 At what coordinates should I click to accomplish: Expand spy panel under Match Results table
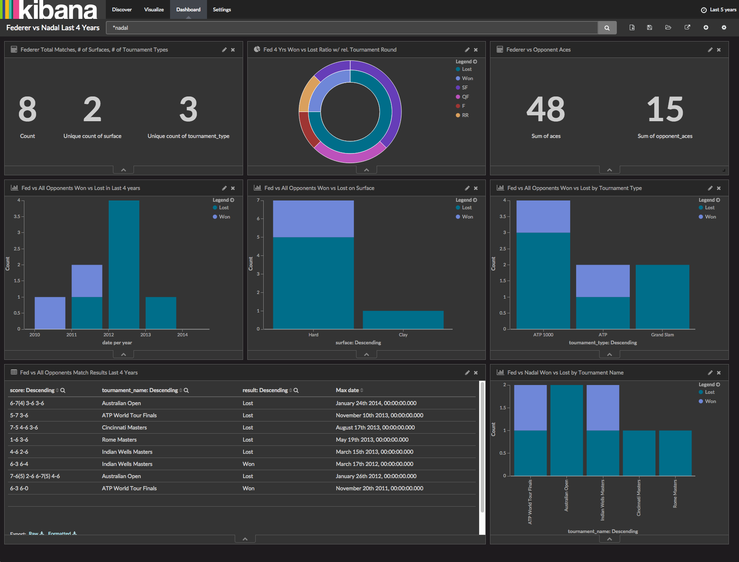coord(245,539)
